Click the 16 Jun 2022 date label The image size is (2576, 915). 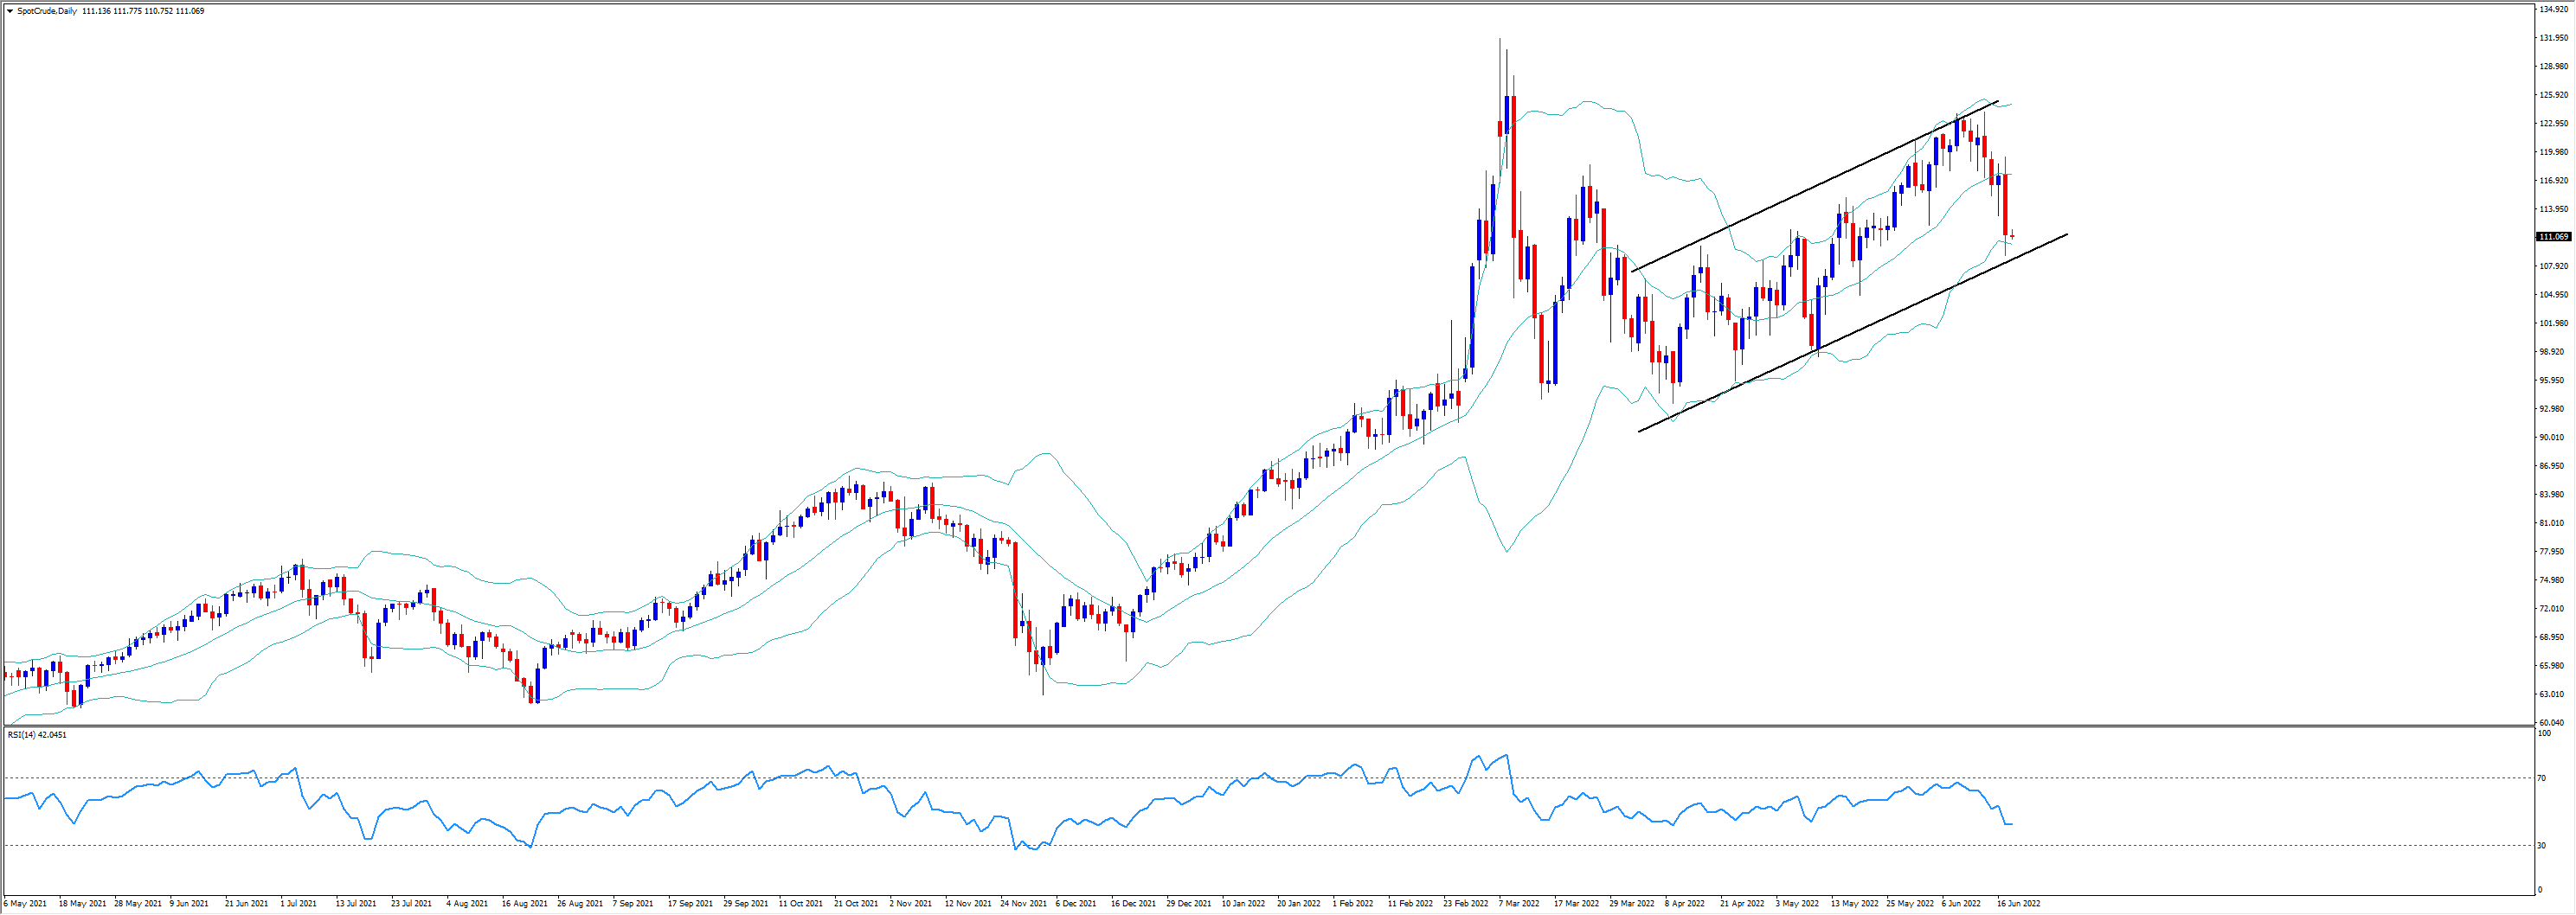tap(2018, 904)
